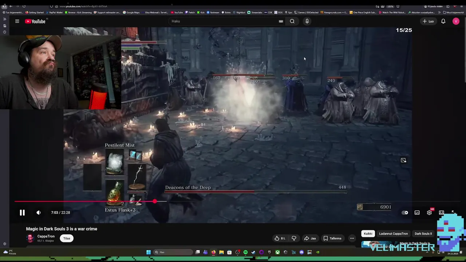Screen dimensions: 466x262
Task: Reload the page in the browser
Action: pyautogui.click(x=24, y=6)
